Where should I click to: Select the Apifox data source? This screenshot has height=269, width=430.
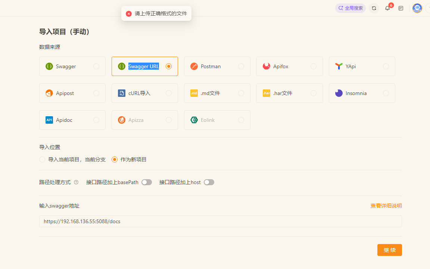point(289,66)
